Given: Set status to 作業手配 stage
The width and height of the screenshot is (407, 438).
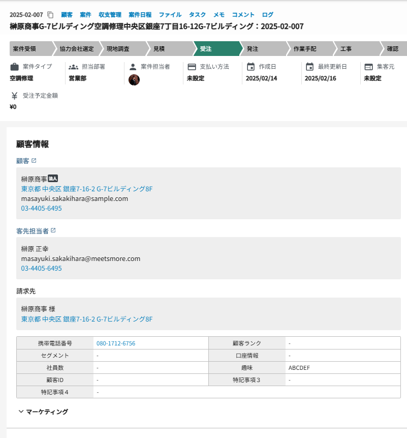Looking at the screenshot, I should click(x=310, y=49).
